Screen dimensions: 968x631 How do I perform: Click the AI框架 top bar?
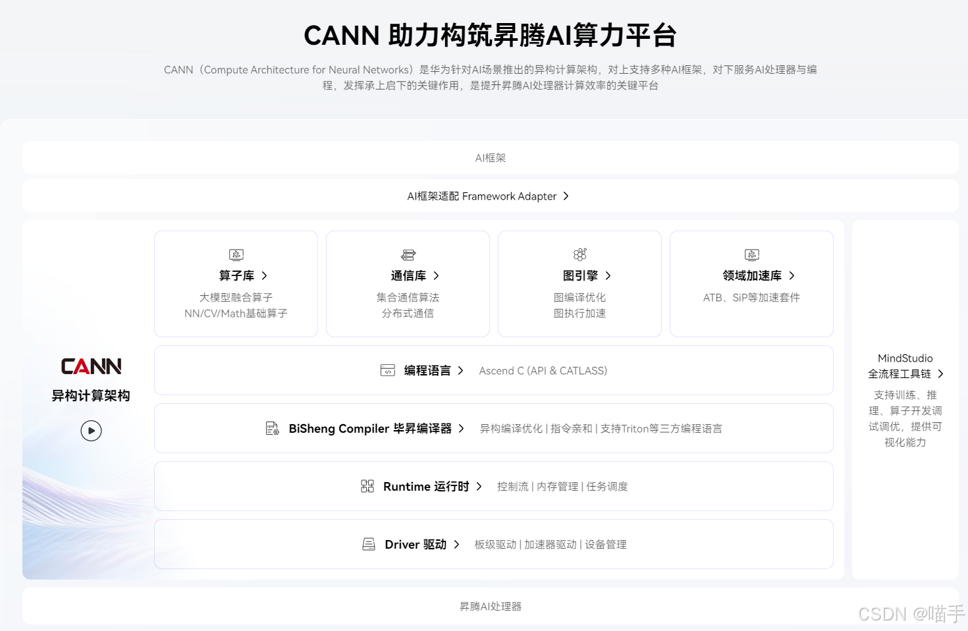pos(491,157)
